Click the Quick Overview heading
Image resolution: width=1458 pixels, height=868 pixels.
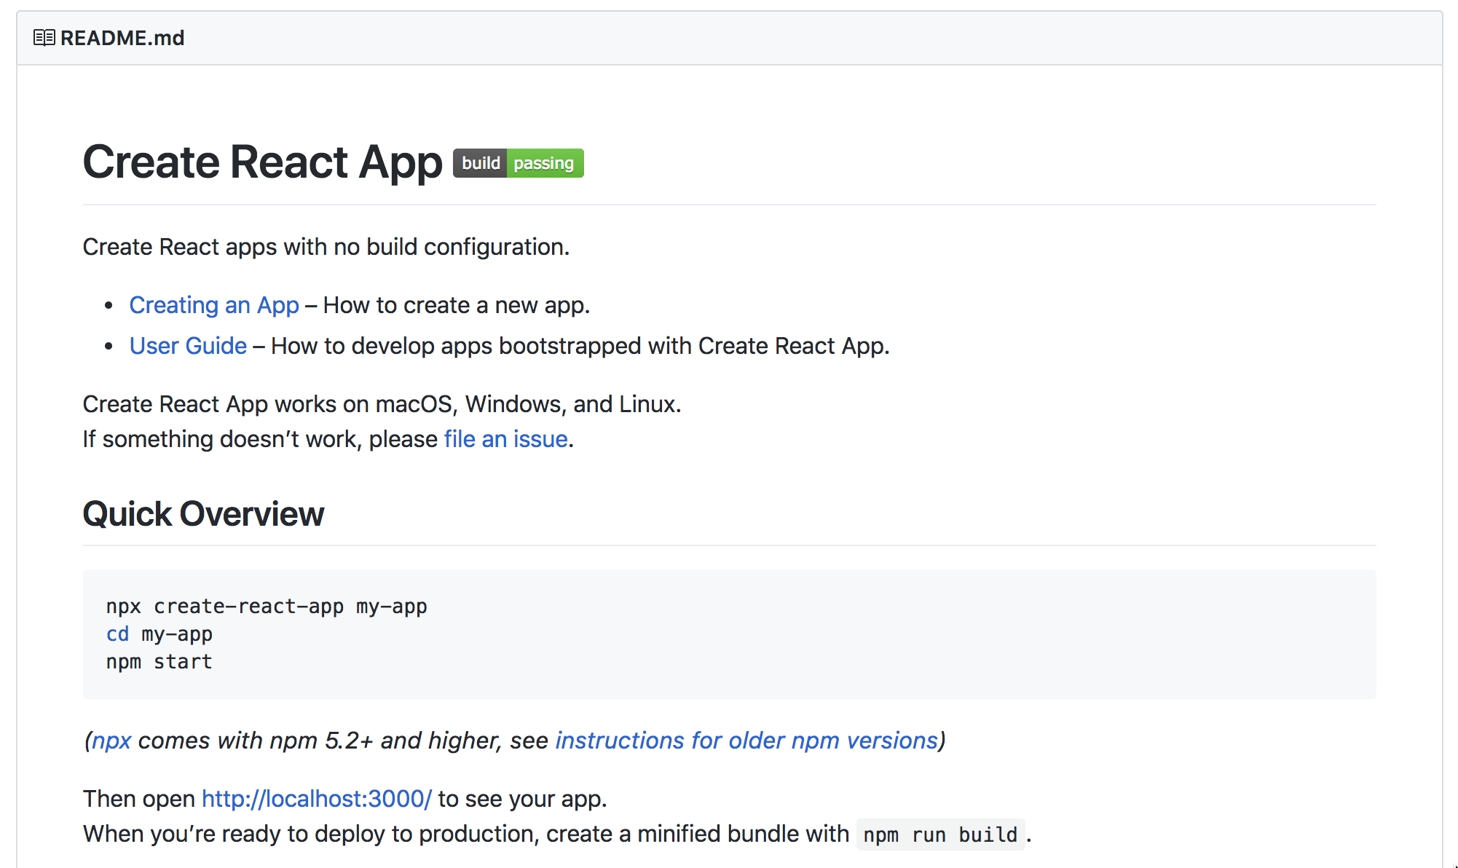203,514
